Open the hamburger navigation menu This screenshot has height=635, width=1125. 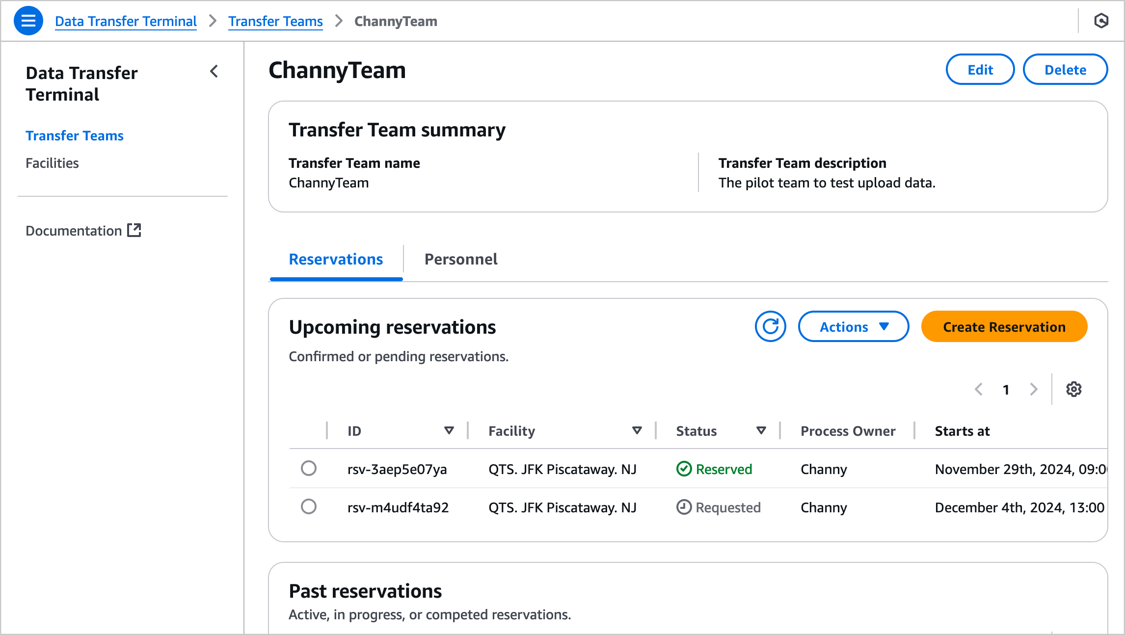[28, 21]
